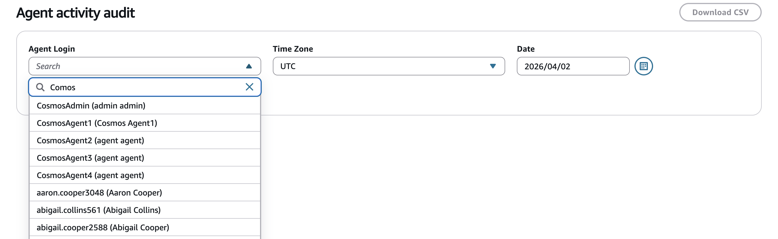
Task: Pick abigail.collins561 in the results
Action: (98, 210)
